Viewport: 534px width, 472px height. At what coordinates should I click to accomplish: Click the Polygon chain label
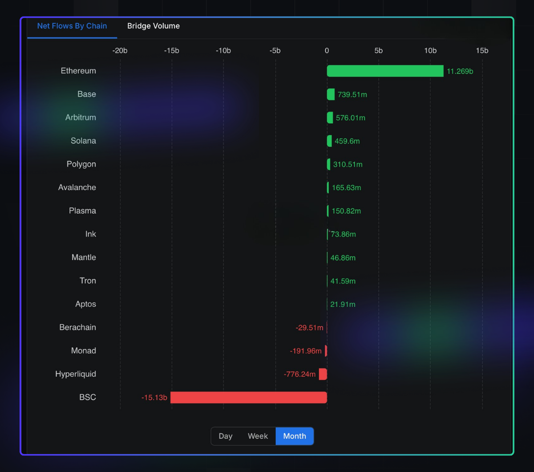(x=81, y=164)
